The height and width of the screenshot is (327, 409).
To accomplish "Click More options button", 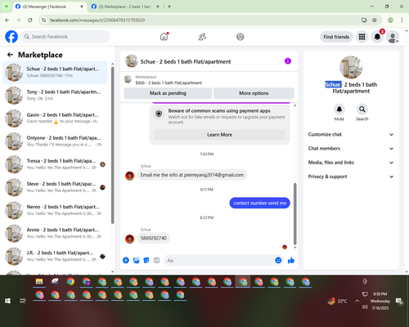I will 254,93.
